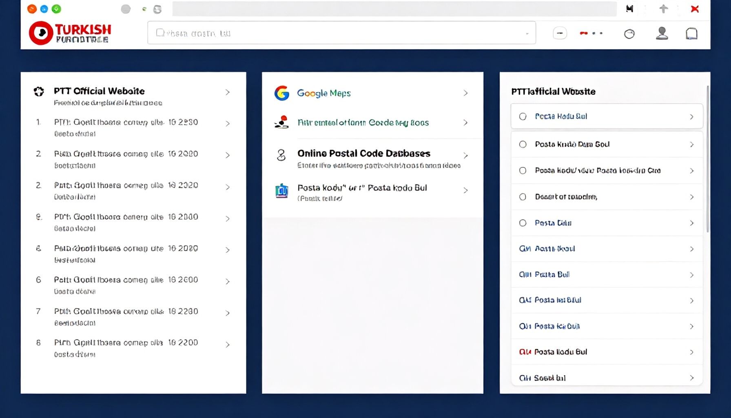This screenshot has height=418, width=731.
Task: Expand the left PTT Official Website chevron
Action: tap(228, 92)
